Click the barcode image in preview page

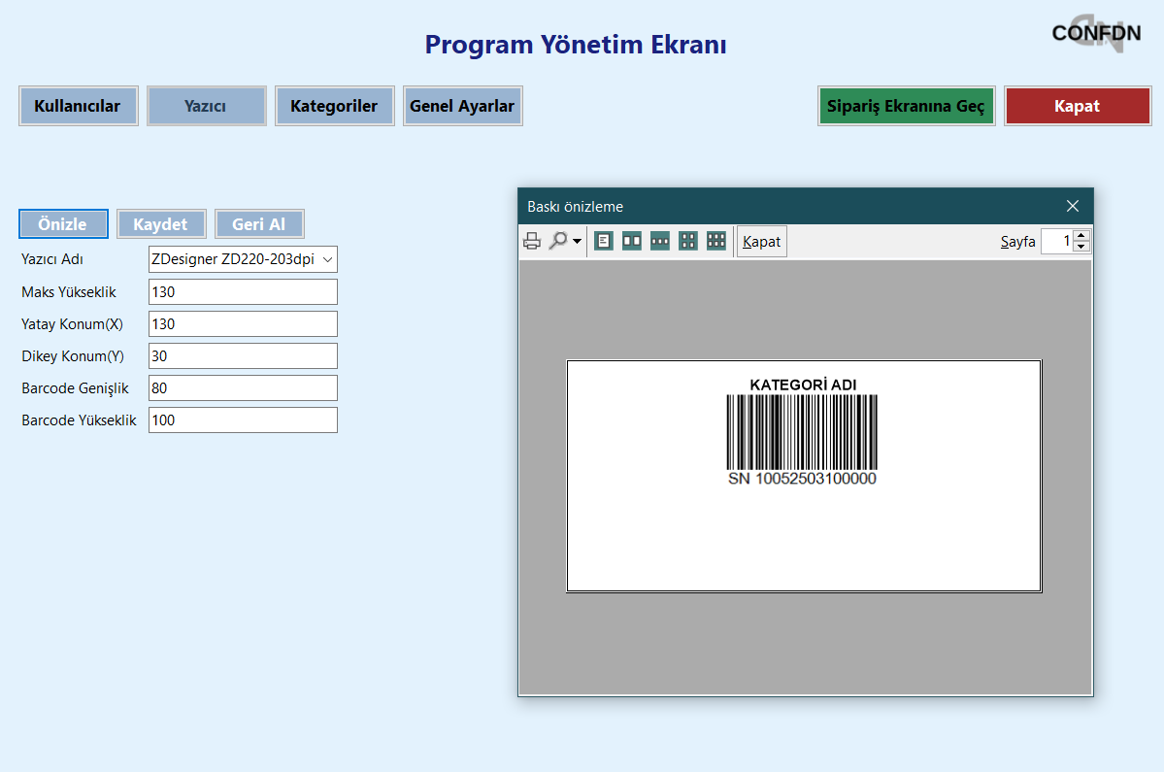pos(802,432)
